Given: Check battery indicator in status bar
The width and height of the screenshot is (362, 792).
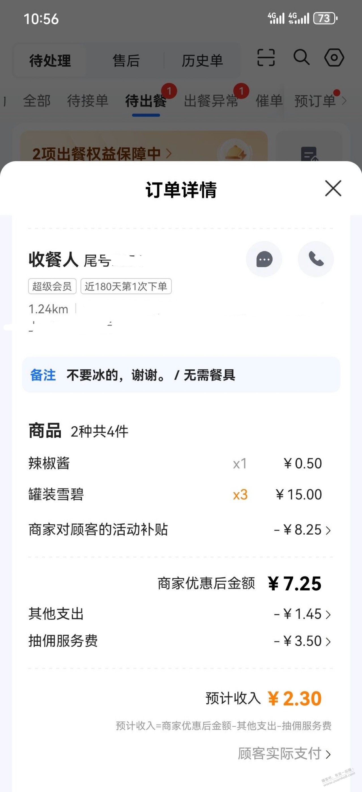Looking at the screenshot, I should (325, 18).
